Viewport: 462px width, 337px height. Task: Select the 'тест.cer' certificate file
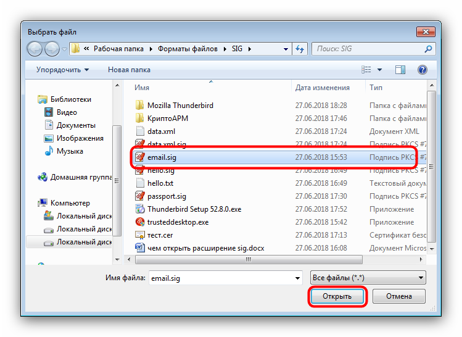click(x=160, y=235)
